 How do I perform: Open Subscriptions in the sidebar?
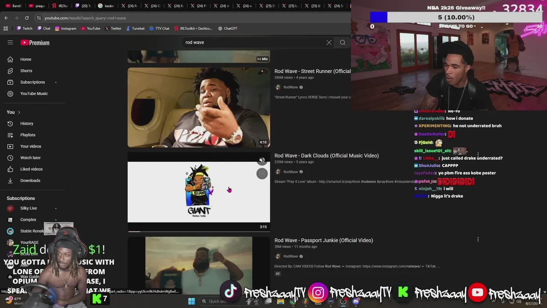point(32,82)
